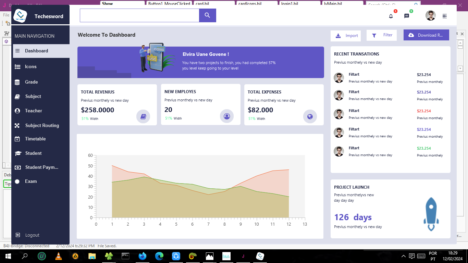The height and width of the screenshot is (263, 468).
Task: Show hidden system tray icons
Action: (404, 256)
